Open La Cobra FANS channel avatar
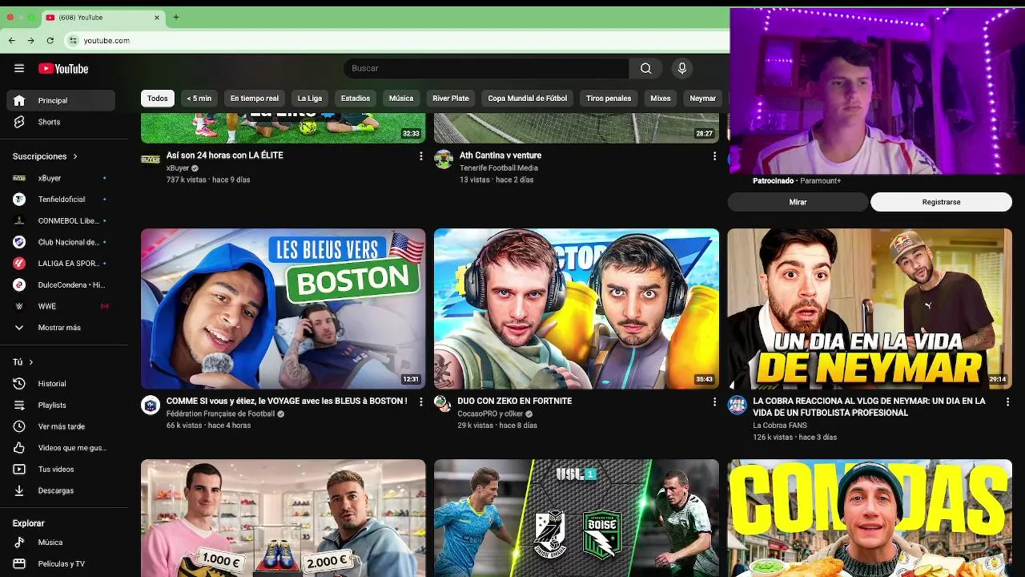 [x=738, y=405]
